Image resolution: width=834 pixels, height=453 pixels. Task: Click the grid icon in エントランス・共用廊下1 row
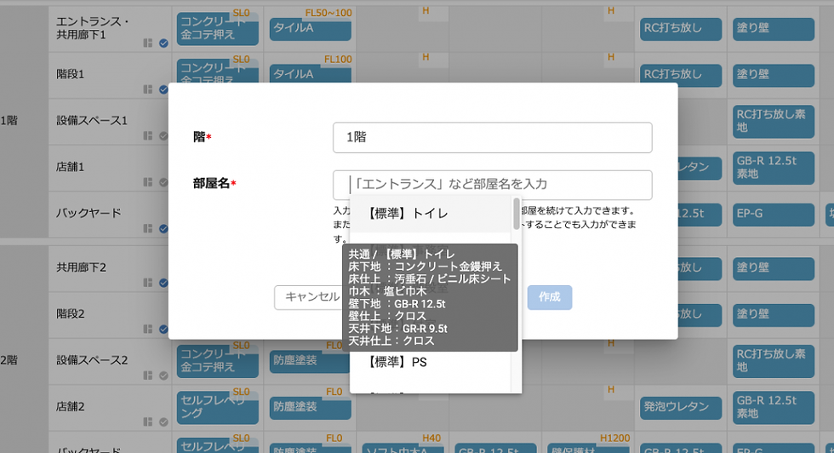click(148, 43)
